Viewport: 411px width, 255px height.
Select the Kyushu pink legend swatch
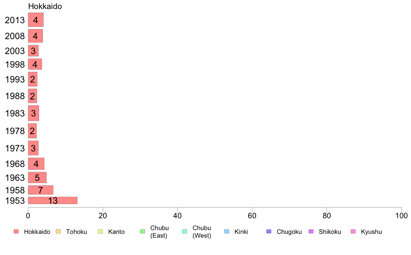353,231
